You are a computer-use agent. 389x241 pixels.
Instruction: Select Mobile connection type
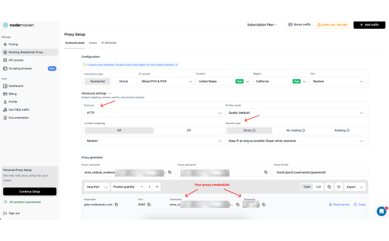click(x=124, y=81)
